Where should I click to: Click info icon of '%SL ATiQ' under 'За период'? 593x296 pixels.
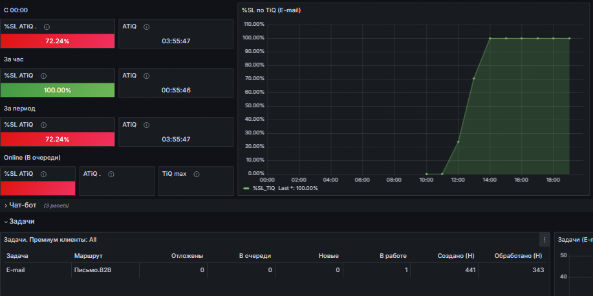[x=43, y=125]
